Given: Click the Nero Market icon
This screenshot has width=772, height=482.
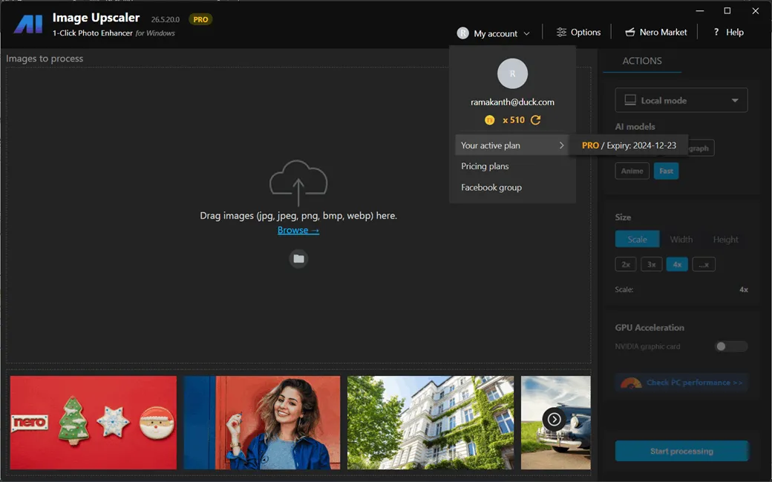Looking at the screenshot, I should [630, 32].
